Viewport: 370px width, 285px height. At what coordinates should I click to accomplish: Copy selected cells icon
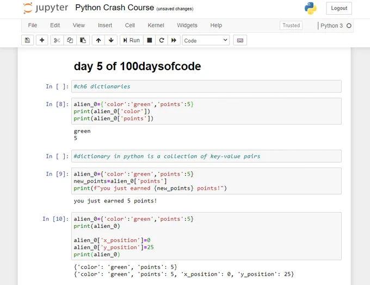(x=70, y=40)
